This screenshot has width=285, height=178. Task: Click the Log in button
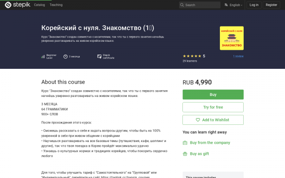[x=254, y=5]
